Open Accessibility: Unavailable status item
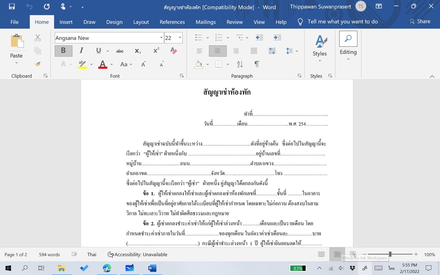The height and width of the screenshot is (275, 440). [x=137, y=254]
